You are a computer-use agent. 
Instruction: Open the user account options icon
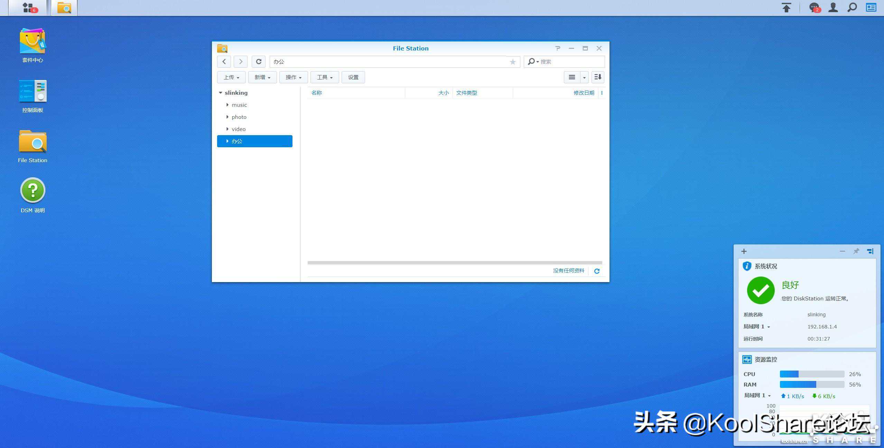pyautogui.click(x=833, y=8)
